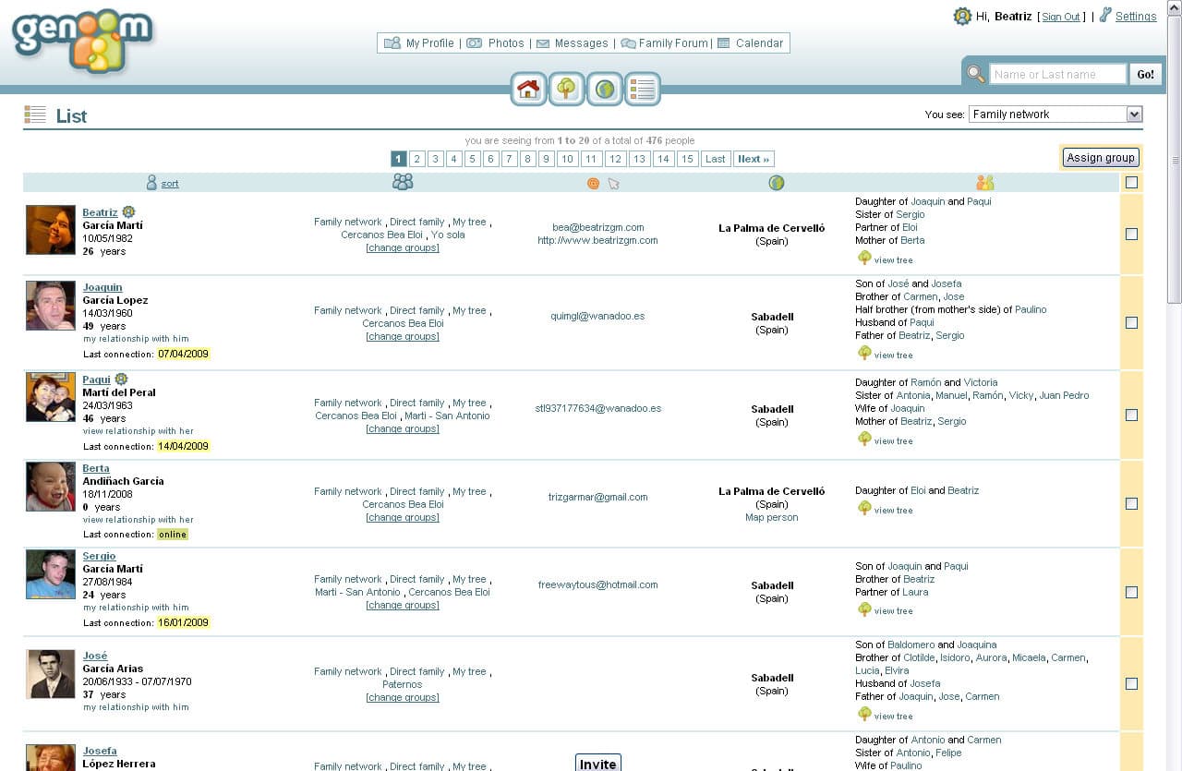The height and width of the screenshot is (771, 1182).
Task: Select the list view icon
Action: pyautogui.click(x=642, y=89)
